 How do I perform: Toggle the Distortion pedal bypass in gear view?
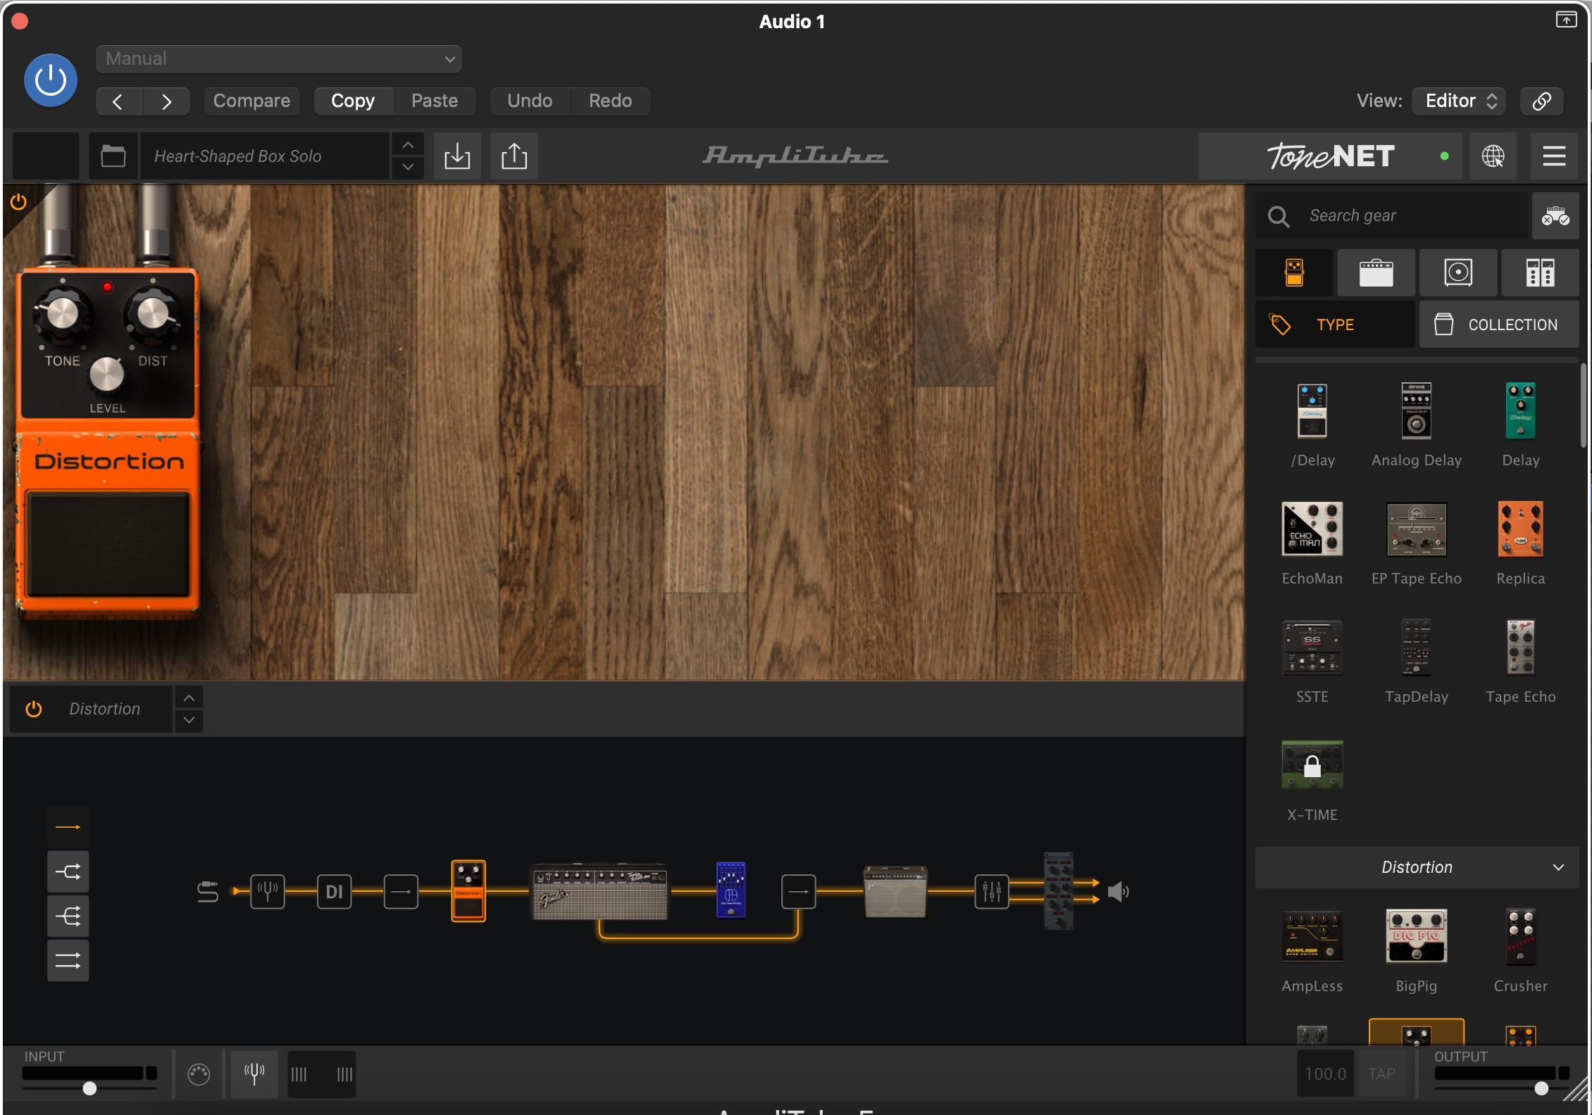[x=18, y=202]
